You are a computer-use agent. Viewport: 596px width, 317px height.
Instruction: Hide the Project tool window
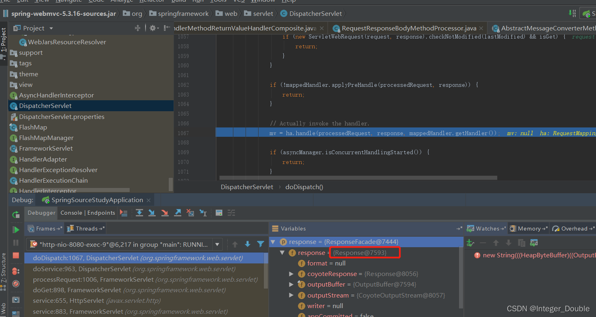pos(167,28)
